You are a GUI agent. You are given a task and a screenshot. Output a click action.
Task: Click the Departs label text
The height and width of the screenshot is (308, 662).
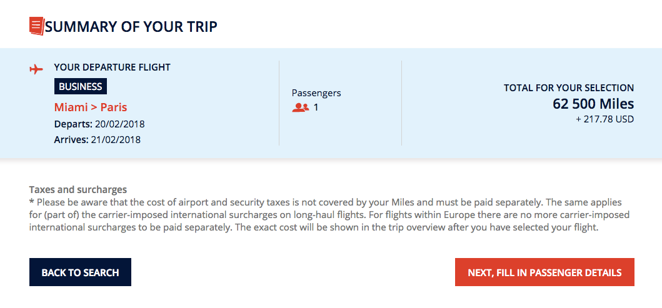point(74,124)
